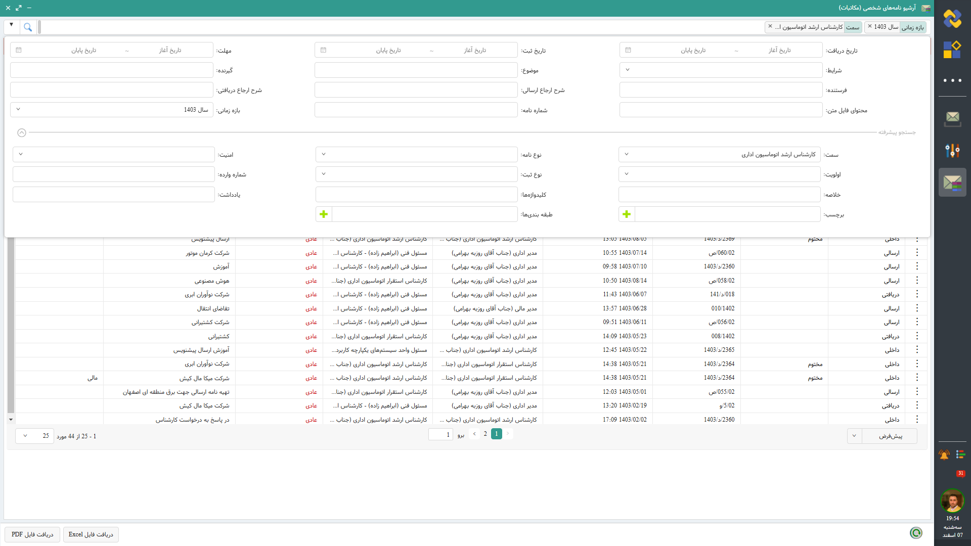Collapse the جستجوی پیشرفته section
The image size is (971, 546).
tap(22, 132)
